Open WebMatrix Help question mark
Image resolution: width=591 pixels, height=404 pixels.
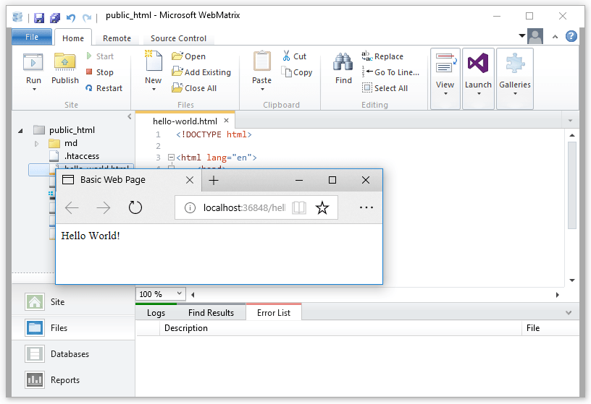[x=571, y=36]
